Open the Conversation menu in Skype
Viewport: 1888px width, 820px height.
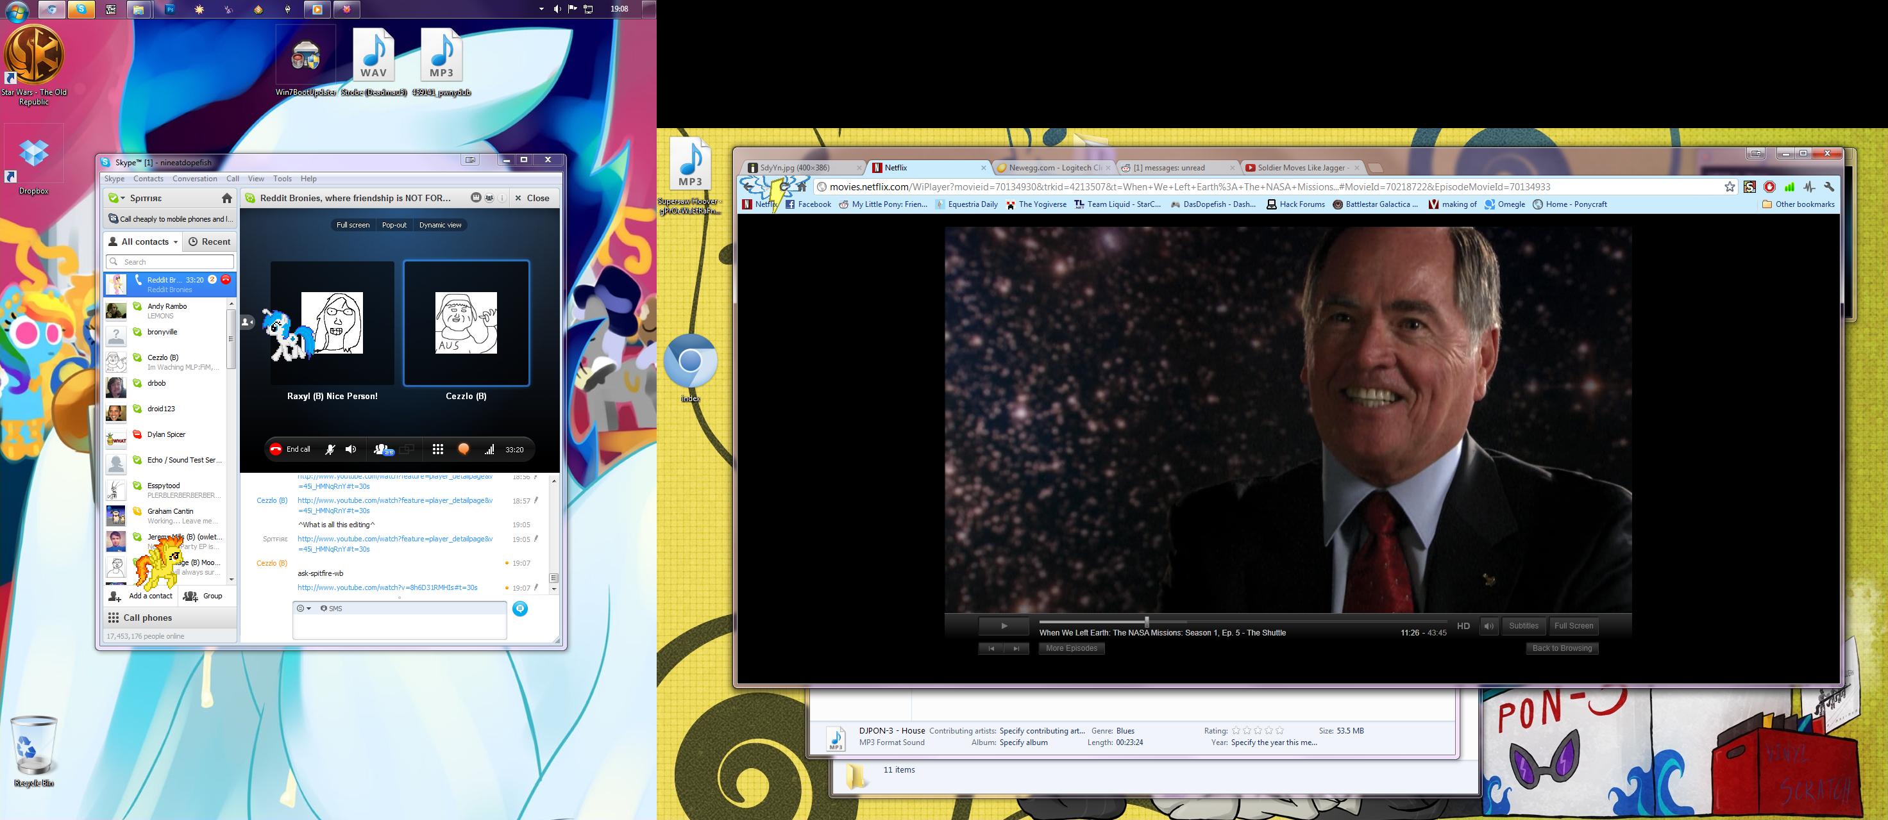195,179
